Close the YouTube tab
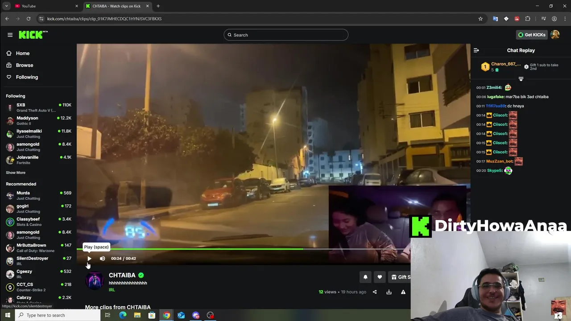571x321 pixels. [77, 6]
